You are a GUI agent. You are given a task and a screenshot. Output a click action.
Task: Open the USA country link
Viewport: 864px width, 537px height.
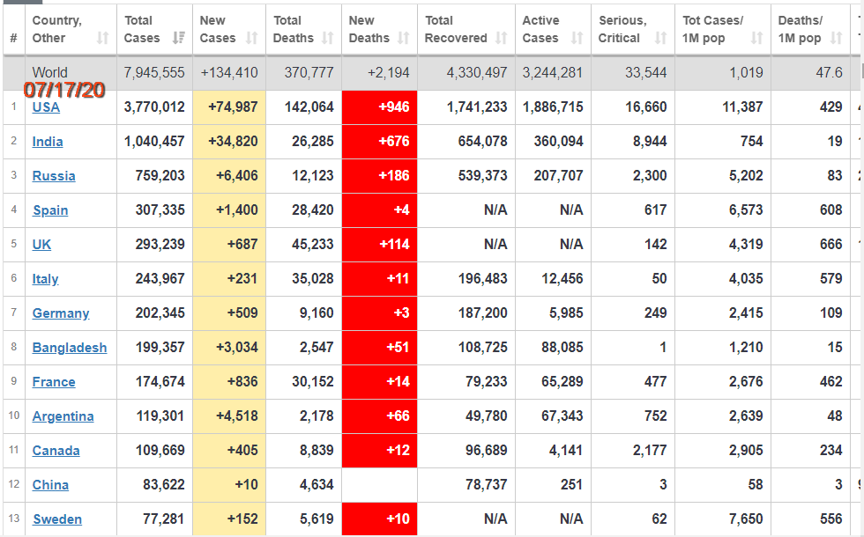tap(46, 107)
